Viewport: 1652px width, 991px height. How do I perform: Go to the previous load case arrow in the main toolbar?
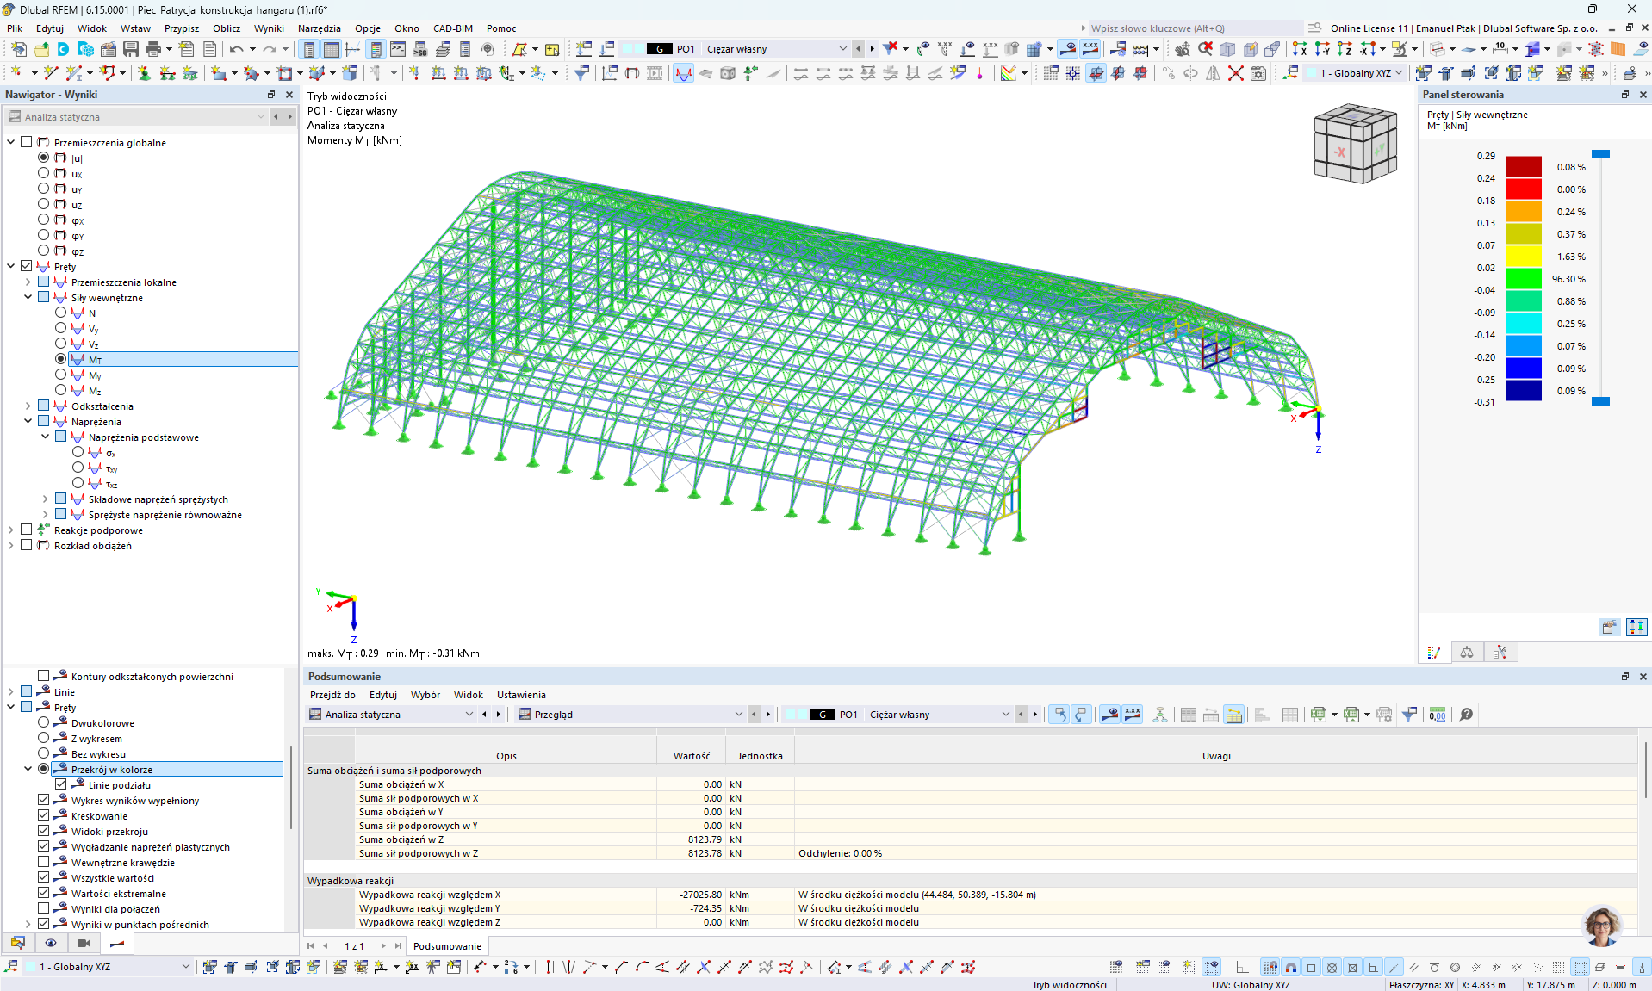click(x=859, y=49)
